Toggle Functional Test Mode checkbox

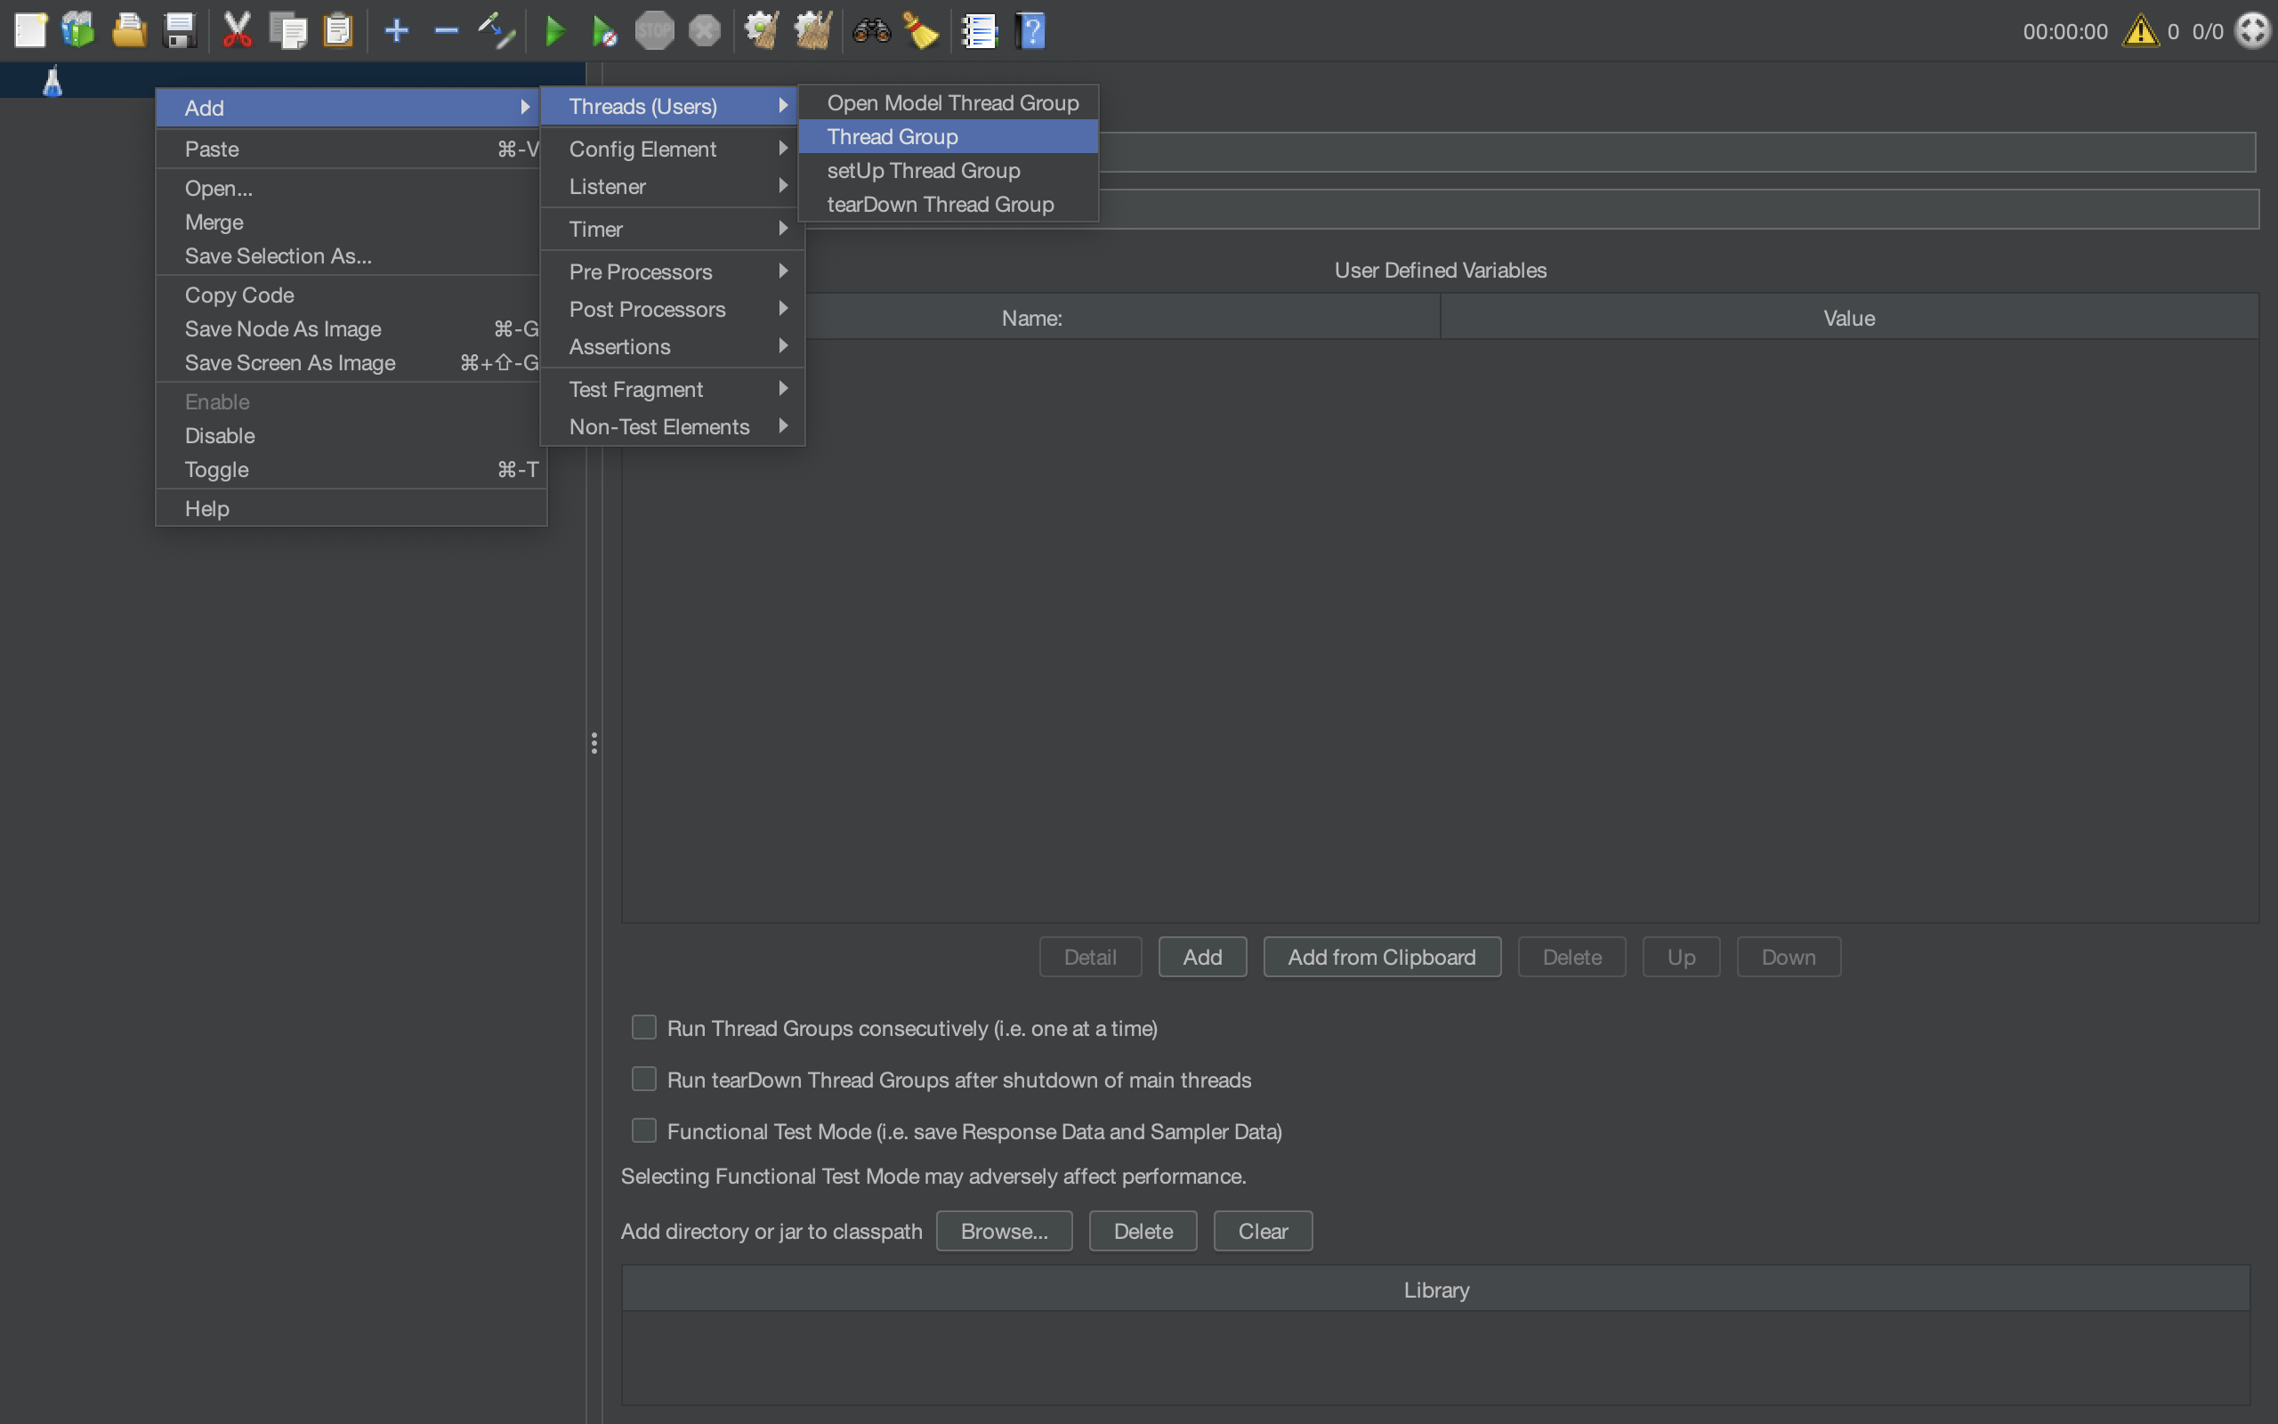point(644,1131)
